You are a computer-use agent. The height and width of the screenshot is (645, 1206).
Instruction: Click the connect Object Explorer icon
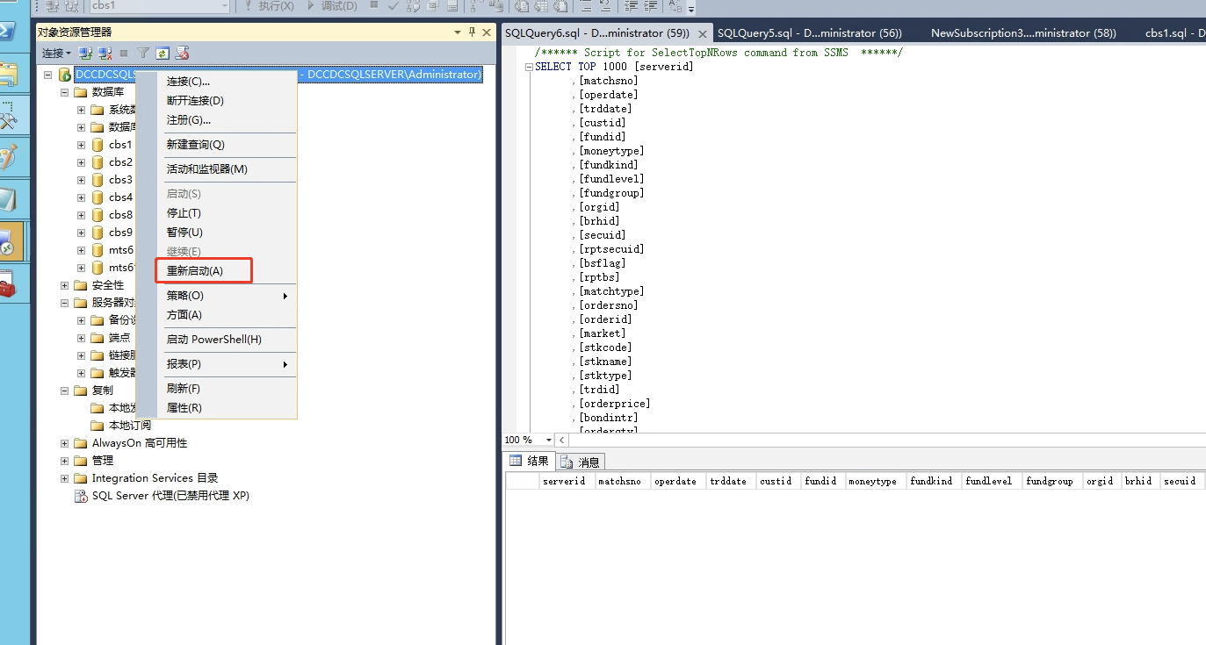pyautogui.click(x=85, y=54)
